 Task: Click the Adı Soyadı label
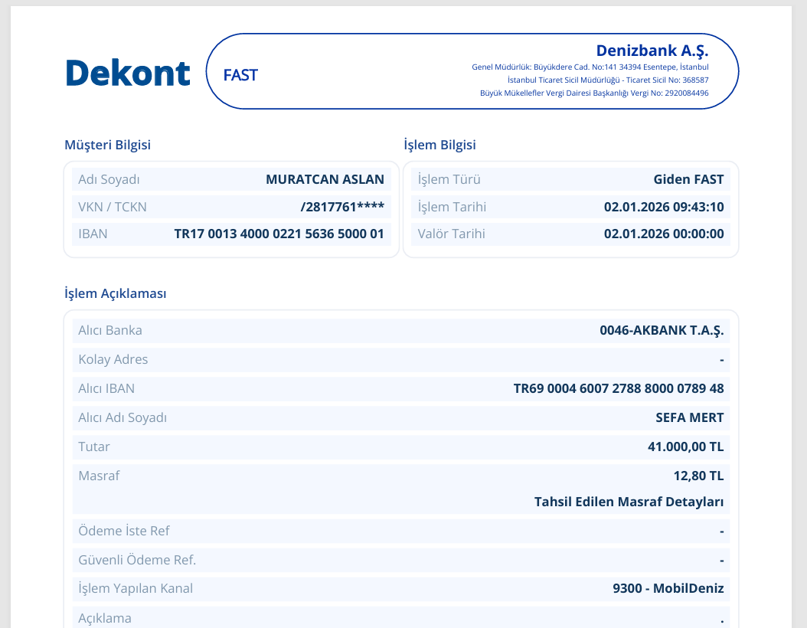[109, 179]
